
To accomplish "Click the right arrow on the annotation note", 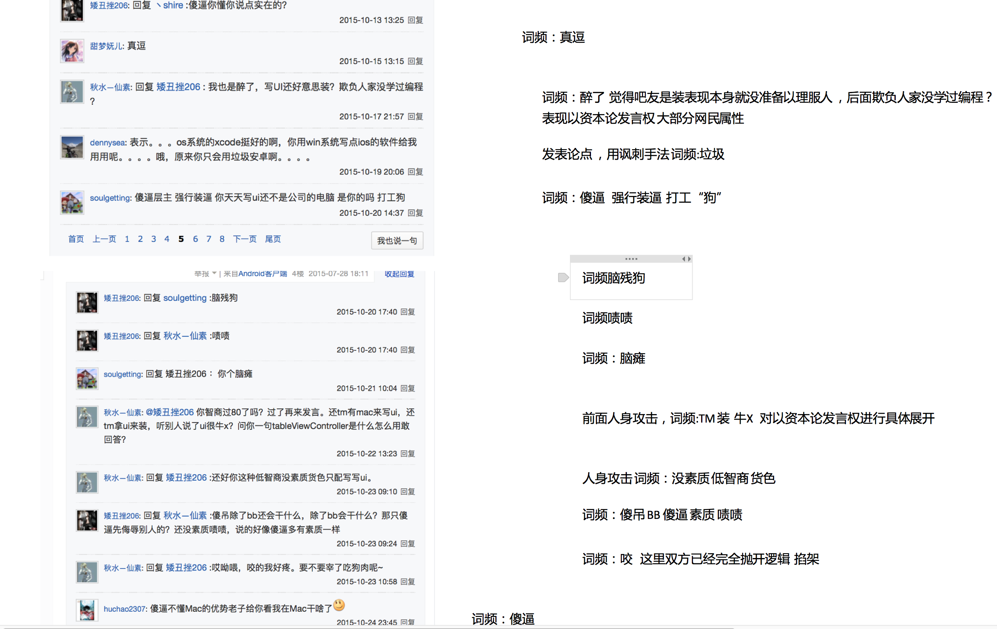I will click(689, 259).
